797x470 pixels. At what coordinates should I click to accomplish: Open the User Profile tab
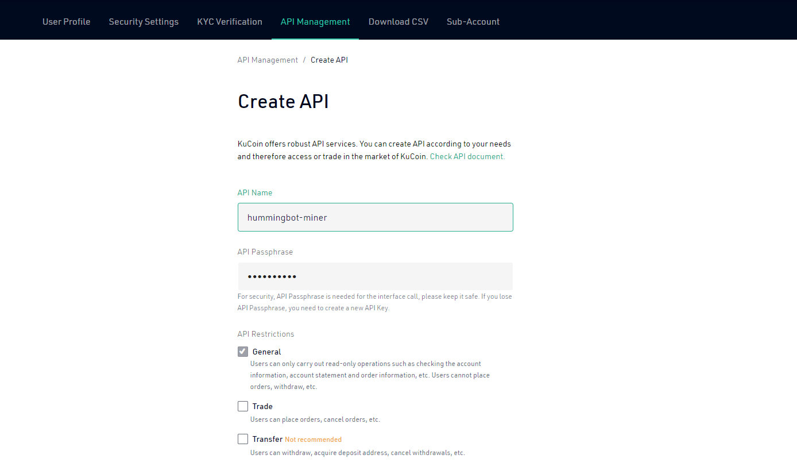pos(66,22)
